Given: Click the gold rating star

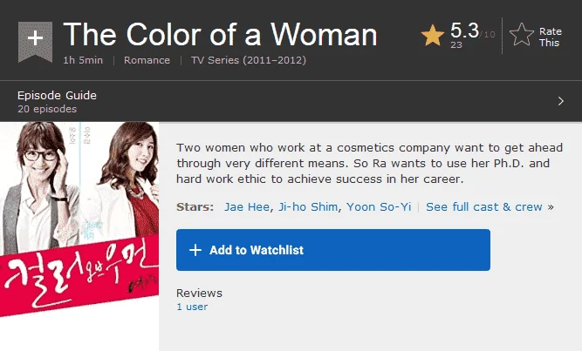Looking at the screenshot, I should [433, 36].
